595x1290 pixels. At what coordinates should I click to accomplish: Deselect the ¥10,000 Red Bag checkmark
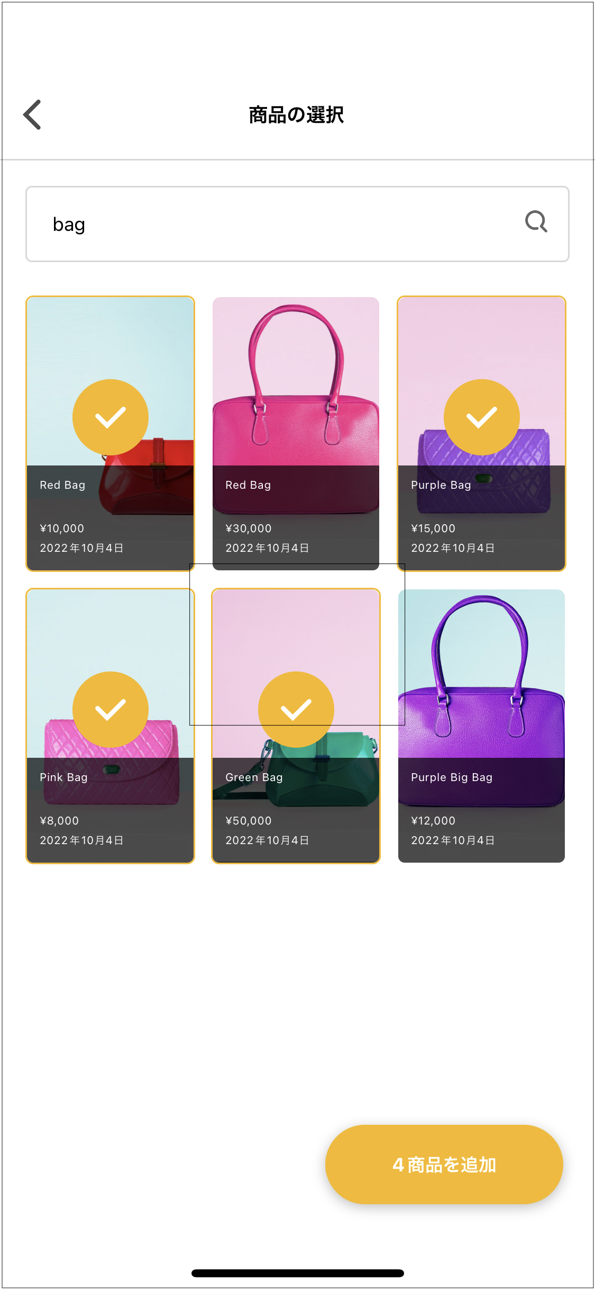point(110,417)
